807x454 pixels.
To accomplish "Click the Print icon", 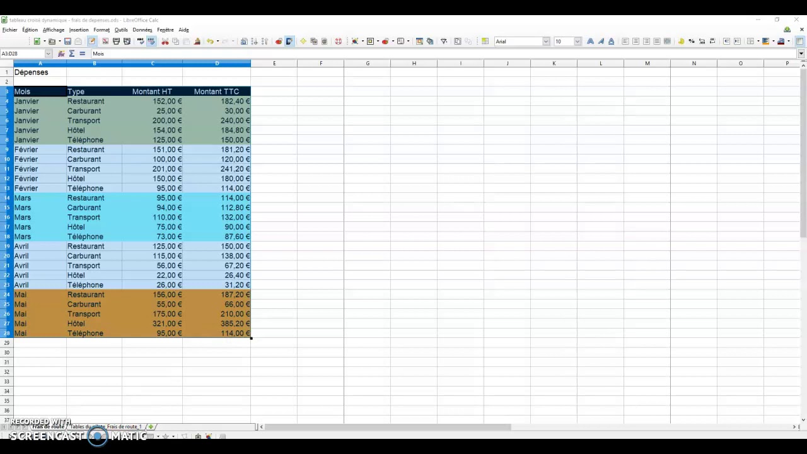I will click(x=116, y=41).
